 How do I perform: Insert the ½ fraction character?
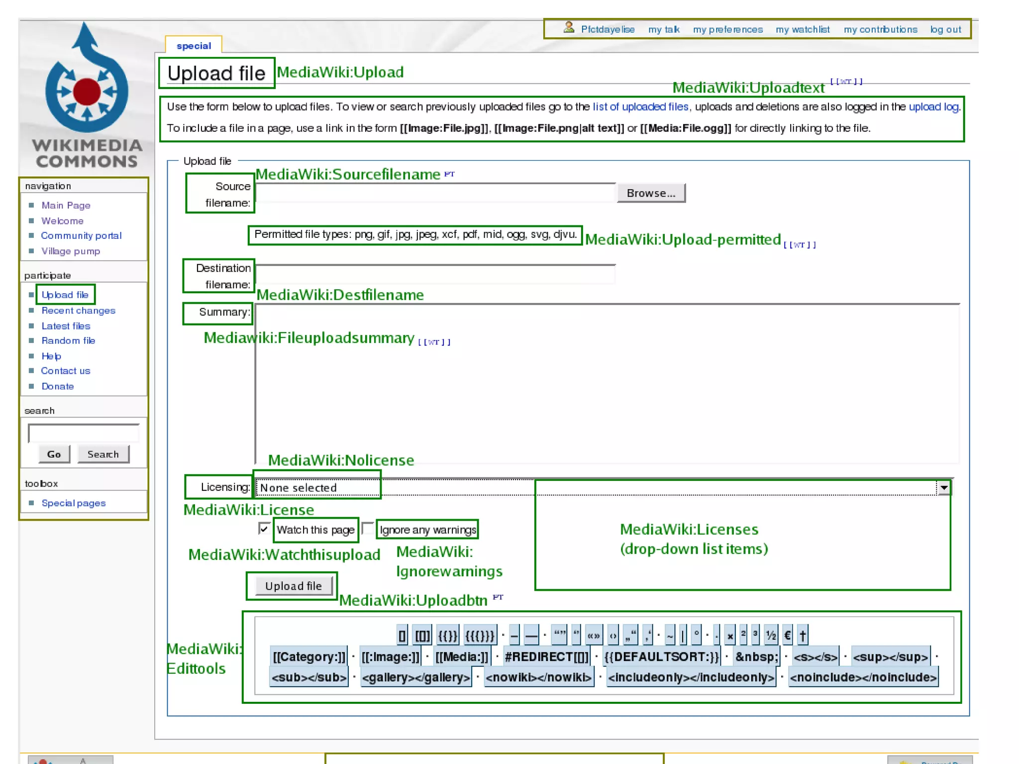pyautogui.click(x=771, y=636)
